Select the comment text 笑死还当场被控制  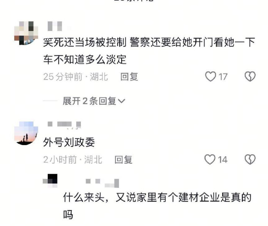pyautogui.click(x=85, y=42)
